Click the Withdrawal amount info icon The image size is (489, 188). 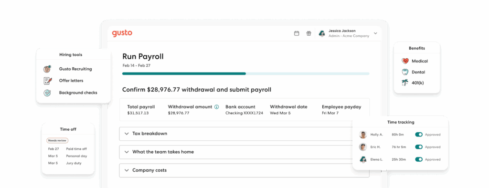[x=217, y=107]
